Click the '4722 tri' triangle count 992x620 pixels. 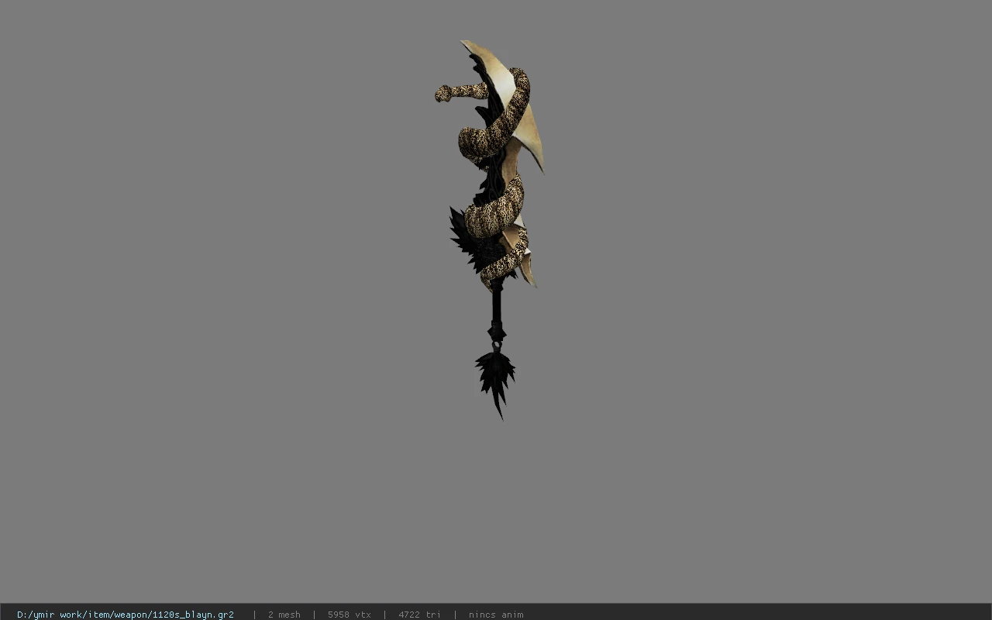419,615
